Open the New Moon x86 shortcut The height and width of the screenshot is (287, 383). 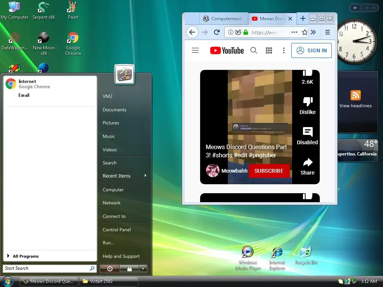pos(44,43)
